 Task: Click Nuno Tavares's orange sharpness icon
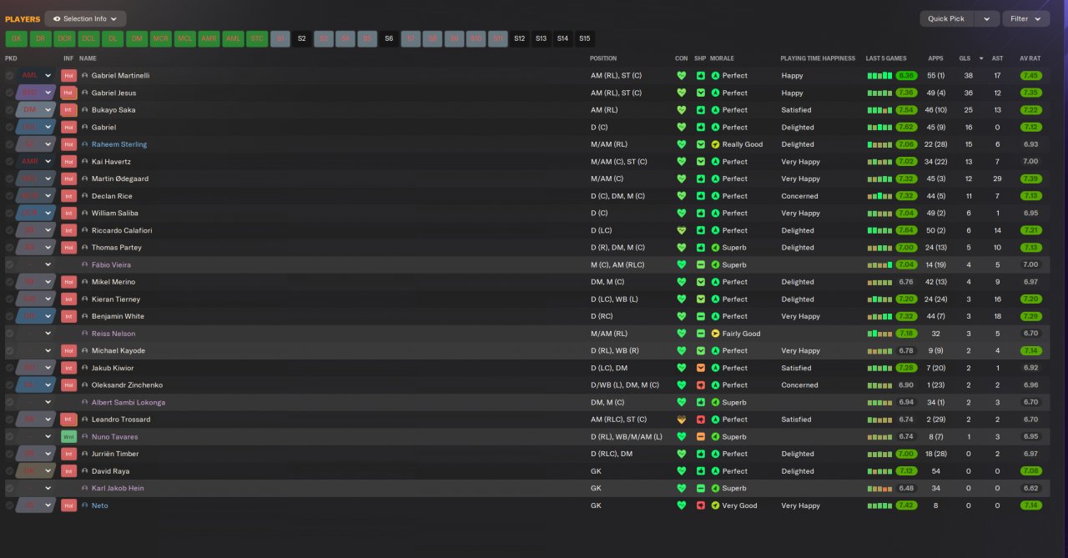click(701, 437)
